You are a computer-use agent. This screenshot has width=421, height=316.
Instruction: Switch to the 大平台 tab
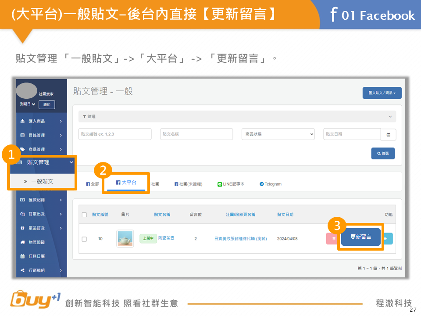click(x=126, y=182)
